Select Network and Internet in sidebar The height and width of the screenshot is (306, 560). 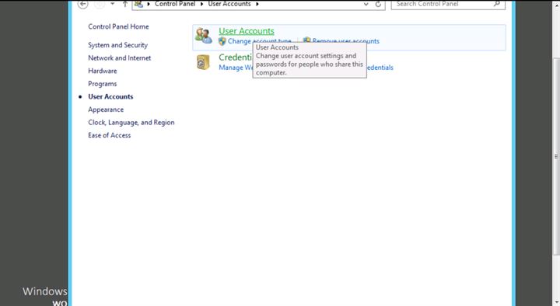tap(119, 57)
